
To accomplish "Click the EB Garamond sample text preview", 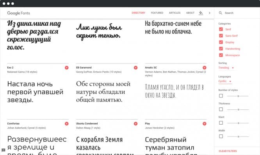I will (x=103, y=92).
